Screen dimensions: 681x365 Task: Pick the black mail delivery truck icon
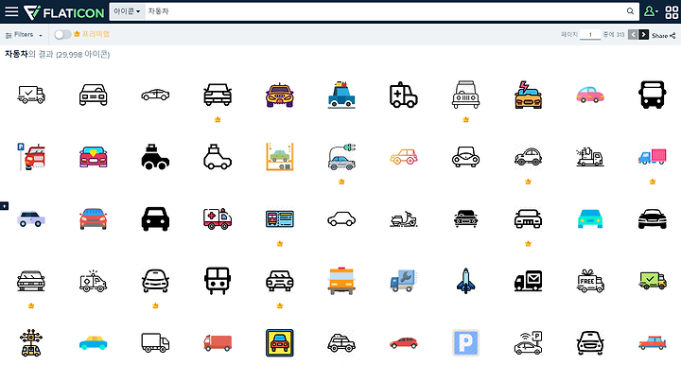(528, 281)
